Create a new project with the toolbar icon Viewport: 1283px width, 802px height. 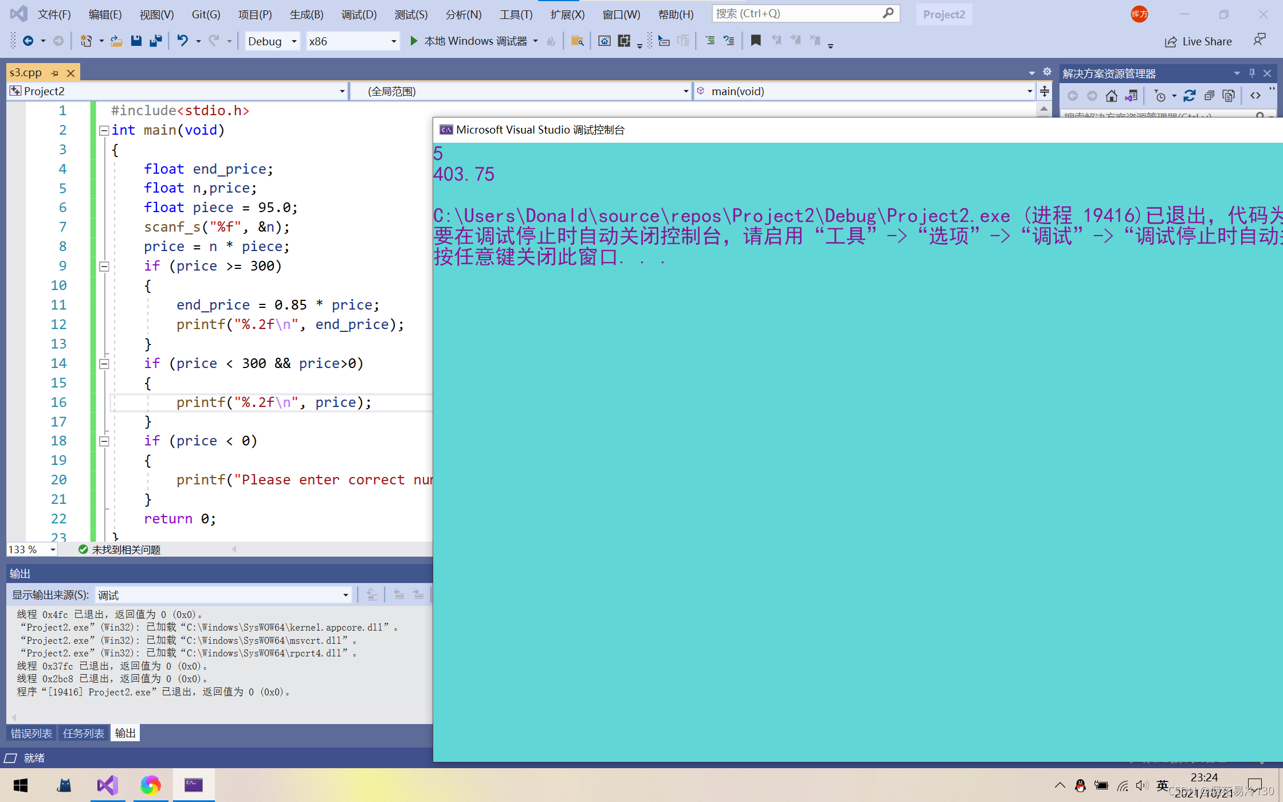point(86,41)
